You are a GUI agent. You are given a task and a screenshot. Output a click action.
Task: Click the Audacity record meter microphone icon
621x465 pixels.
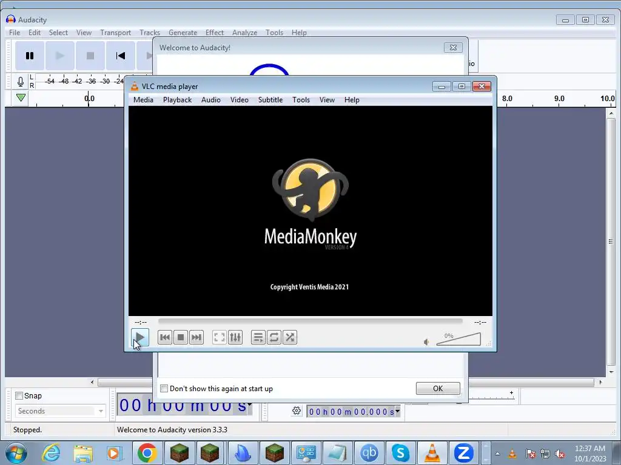(x=21, y=82)
